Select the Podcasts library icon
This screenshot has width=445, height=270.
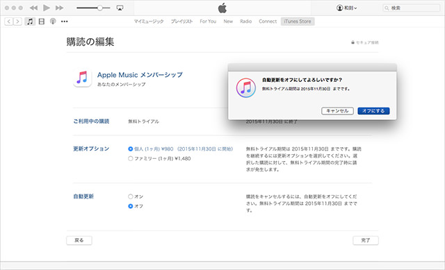tap(53, 22)
